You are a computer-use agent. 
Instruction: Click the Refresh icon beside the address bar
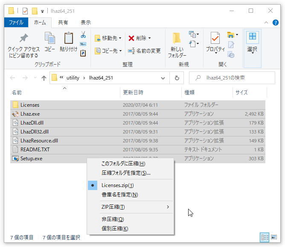click(177, 78)
